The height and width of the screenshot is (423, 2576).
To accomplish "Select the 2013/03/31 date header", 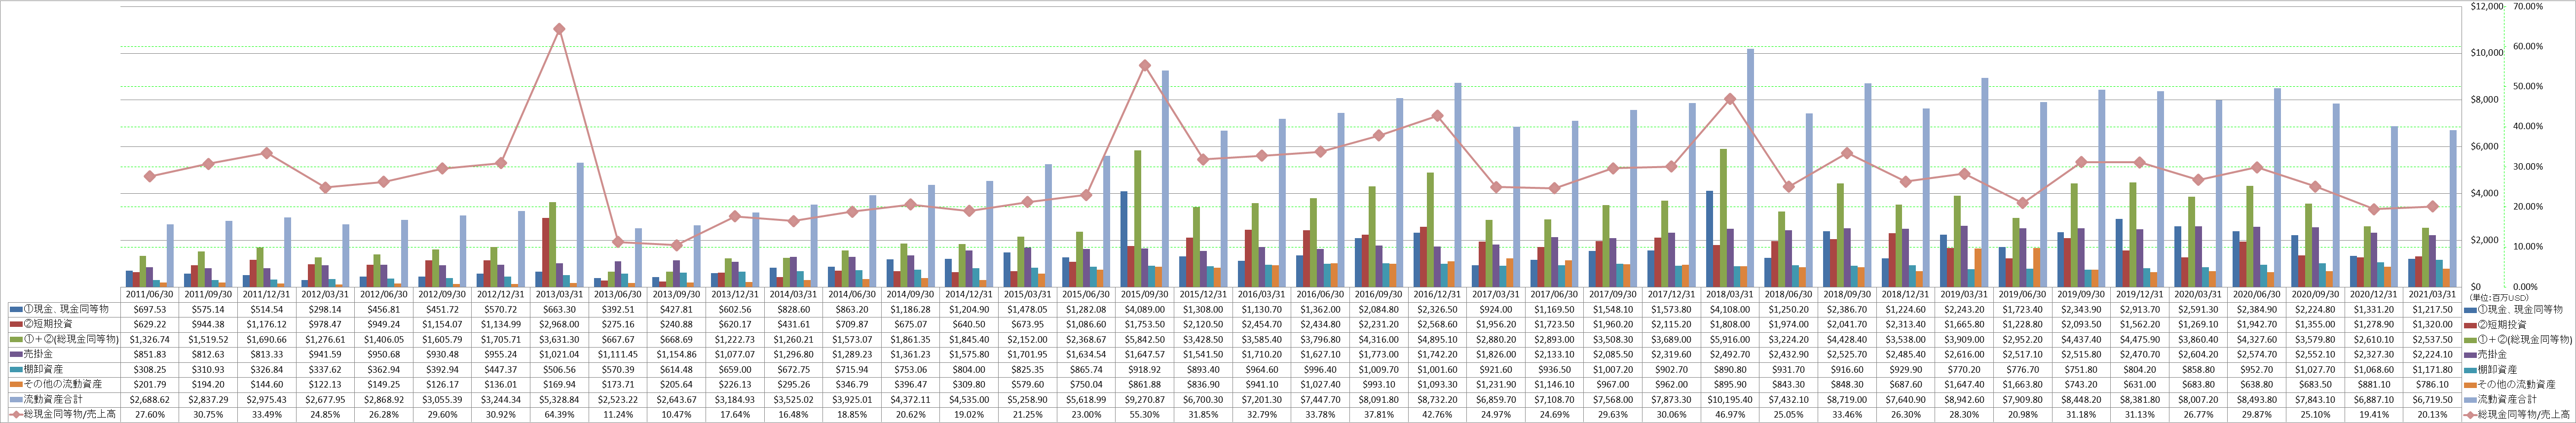I will (x=559, y=295).
